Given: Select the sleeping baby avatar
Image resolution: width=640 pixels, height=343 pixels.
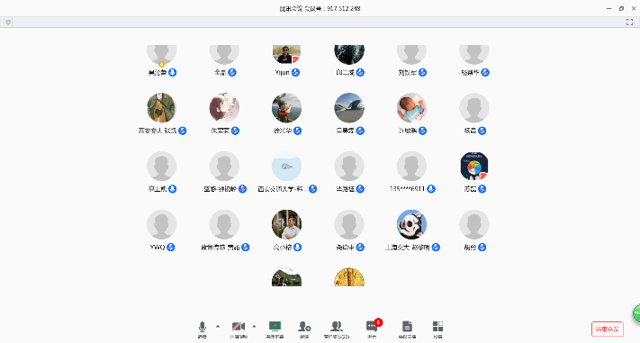Looking at the screenshot, I should coord(412,108).
